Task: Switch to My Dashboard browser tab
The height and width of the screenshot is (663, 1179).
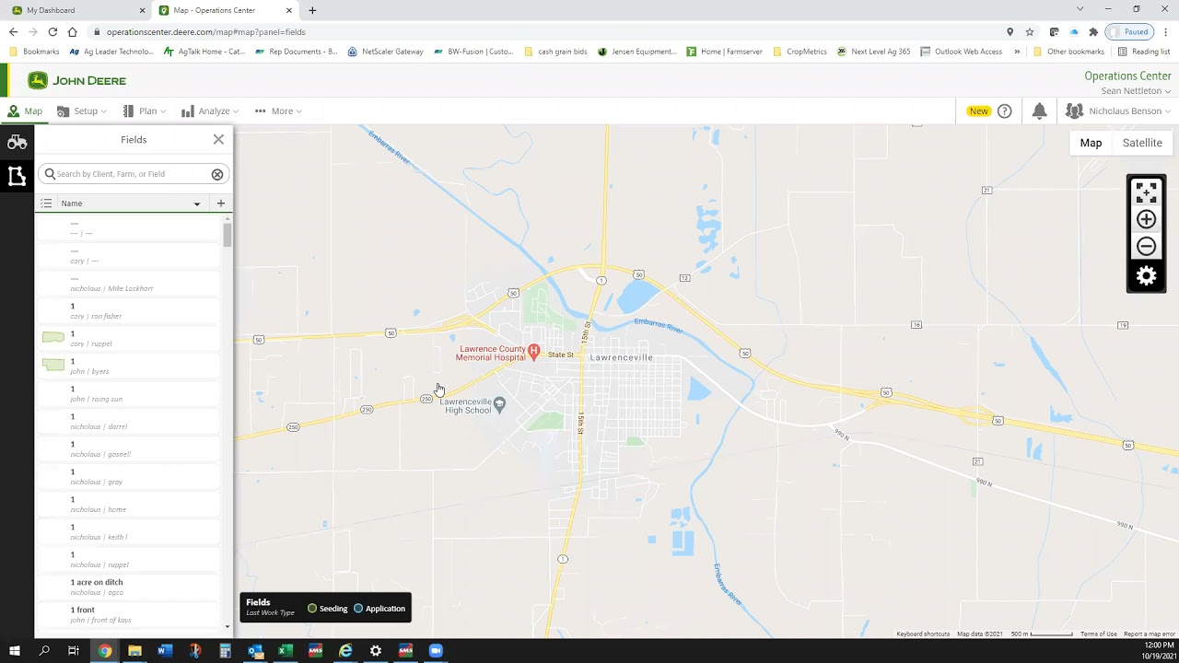Action: click(77, 10)
